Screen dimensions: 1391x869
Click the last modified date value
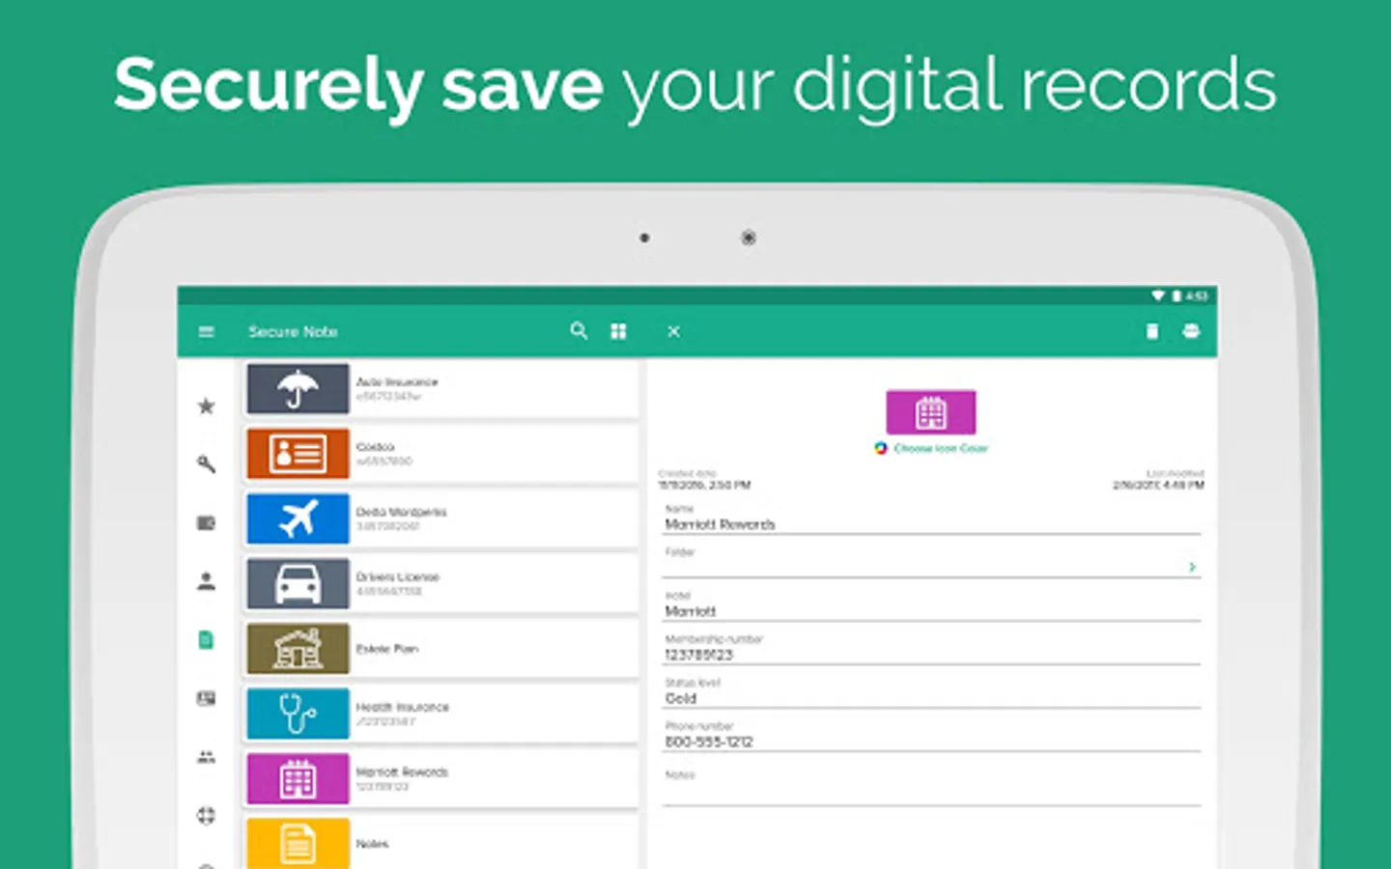[1158, 485]
